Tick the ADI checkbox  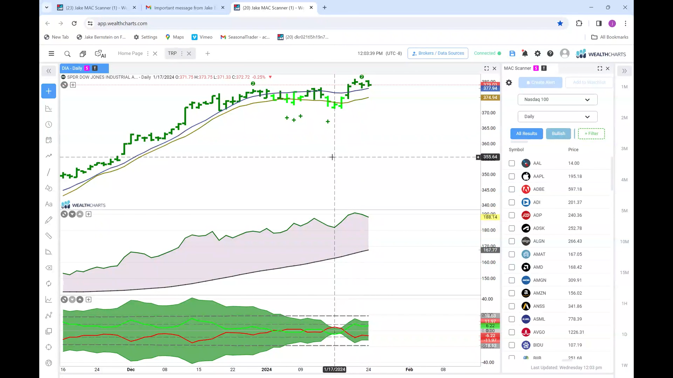click(x=512, y=202)
